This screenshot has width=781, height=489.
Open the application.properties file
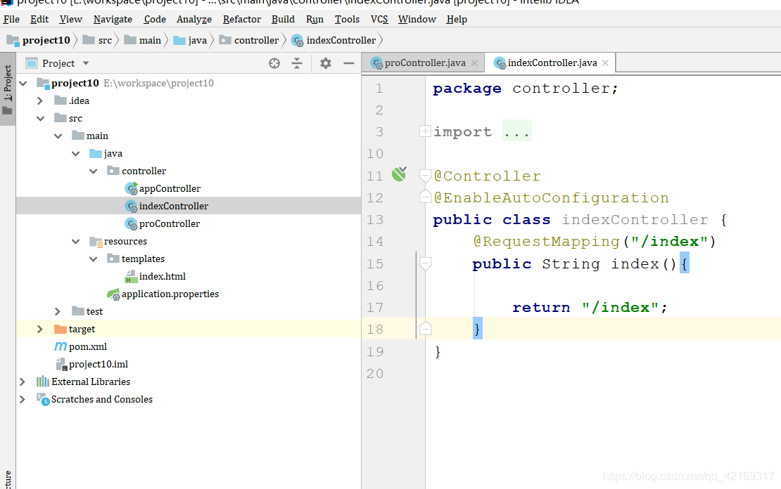pyautogui.click(x=170, y=294)
